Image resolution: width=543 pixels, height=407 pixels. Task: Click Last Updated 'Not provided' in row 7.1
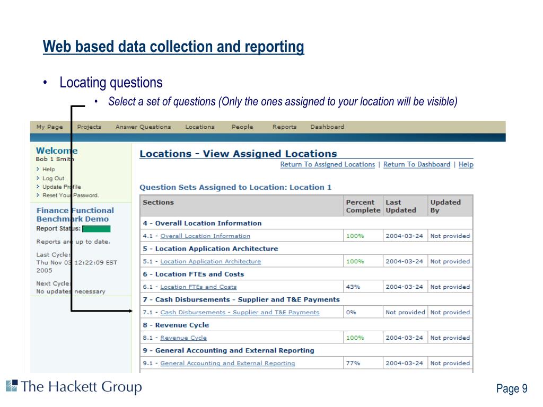[x=405, y=312]
